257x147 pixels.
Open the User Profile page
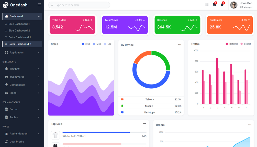point(22,141)
